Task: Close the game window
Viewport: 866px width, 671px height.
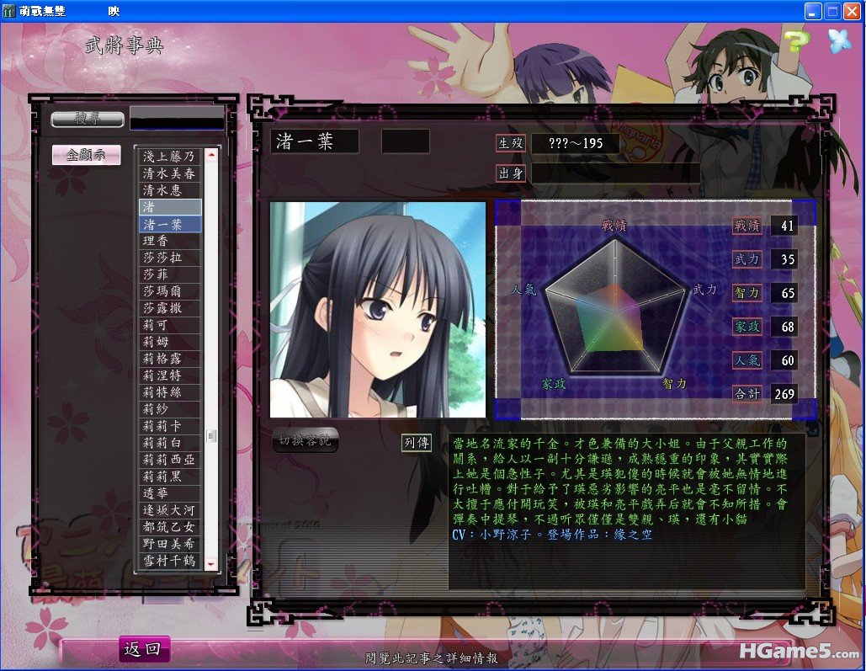Action: click(853, 12)
